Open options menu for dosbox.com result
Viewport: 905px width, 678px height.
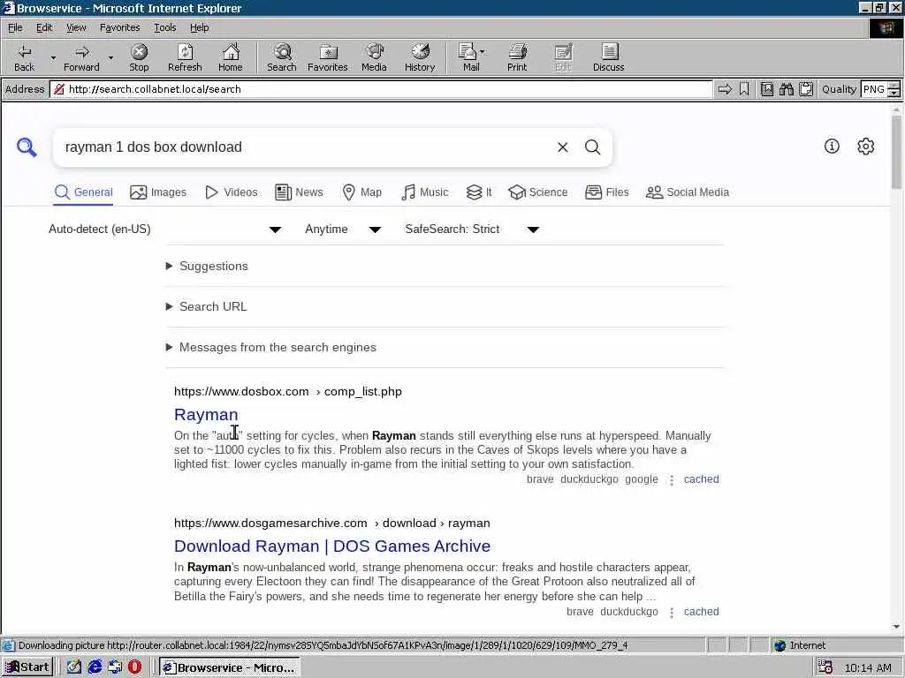[x=672, y=479]
